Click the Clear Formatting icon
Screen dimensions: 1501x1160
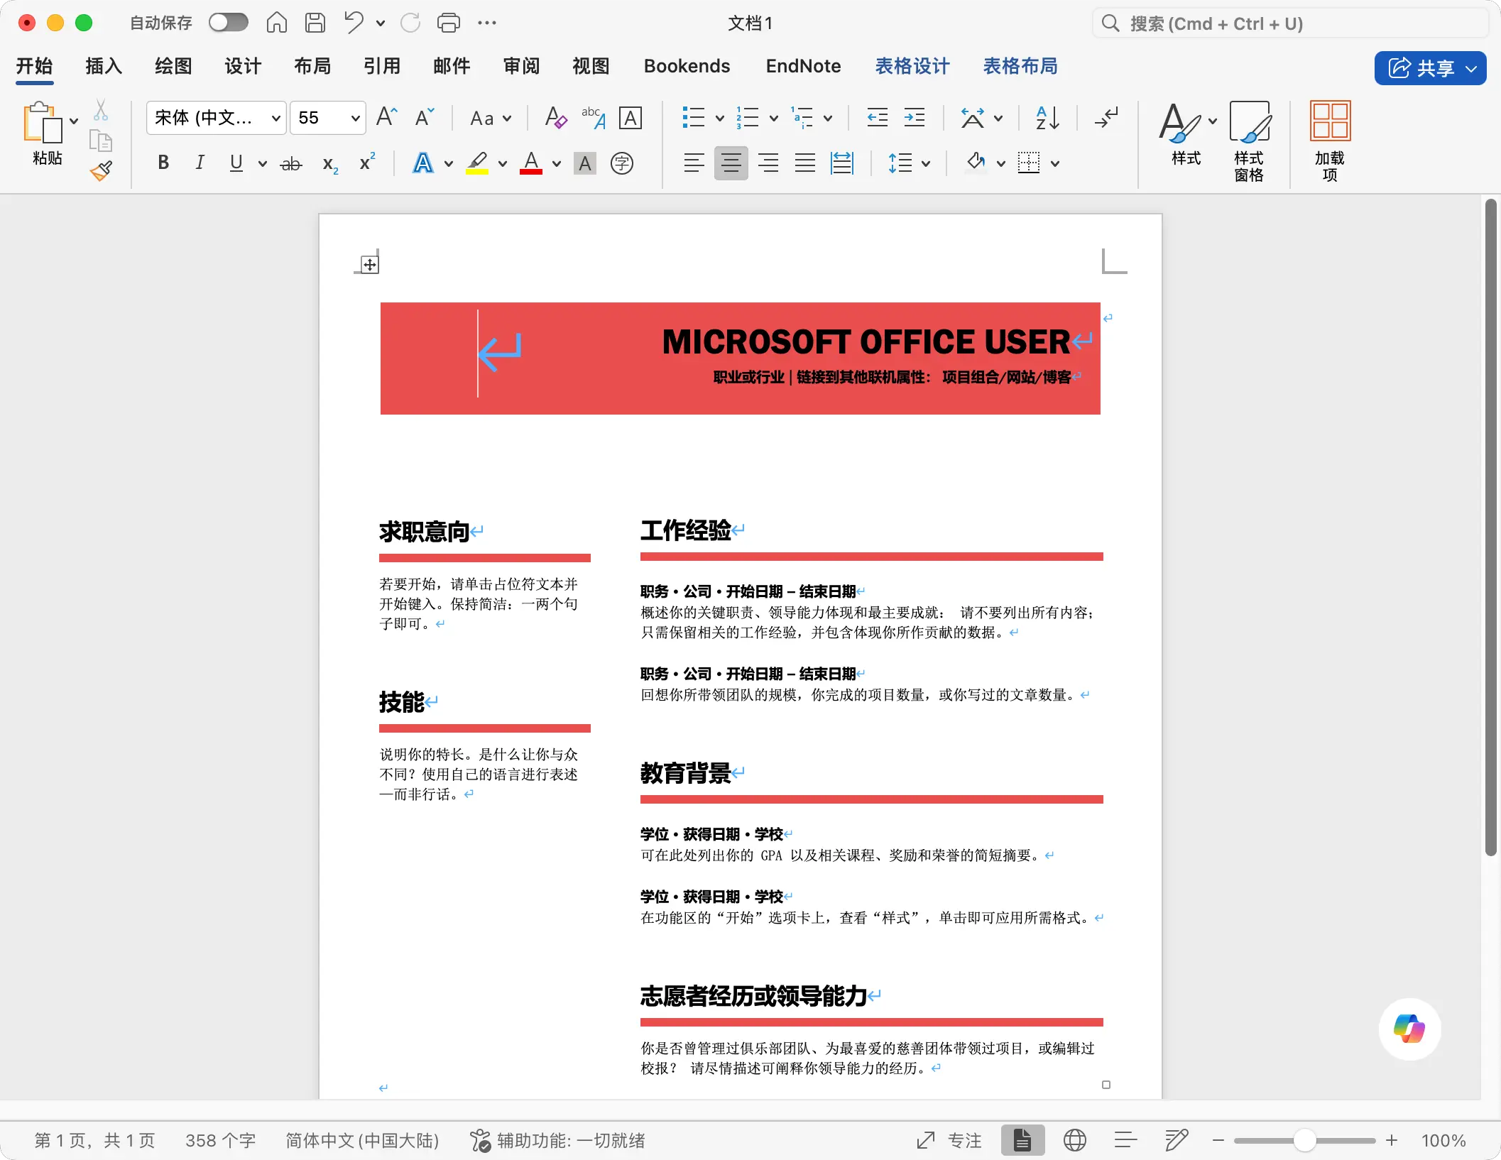[555, 118]
